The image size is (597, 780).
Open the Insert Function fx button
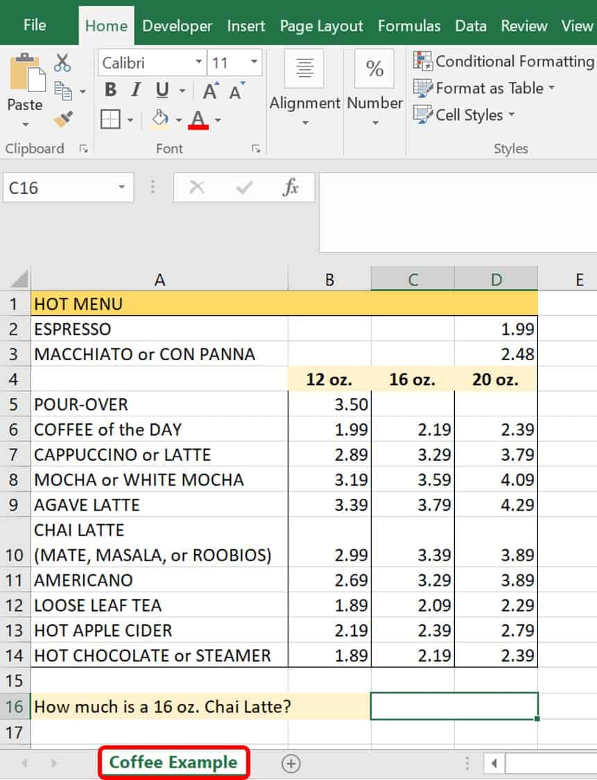tap(291, 188)
